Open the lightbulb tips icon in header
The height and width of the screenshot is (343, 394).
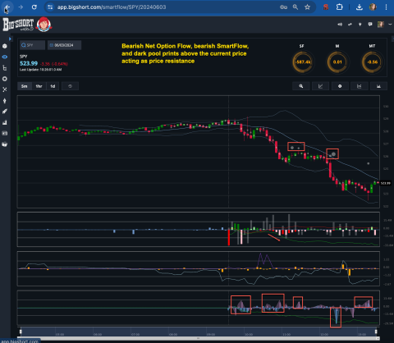tap(360, 25)
